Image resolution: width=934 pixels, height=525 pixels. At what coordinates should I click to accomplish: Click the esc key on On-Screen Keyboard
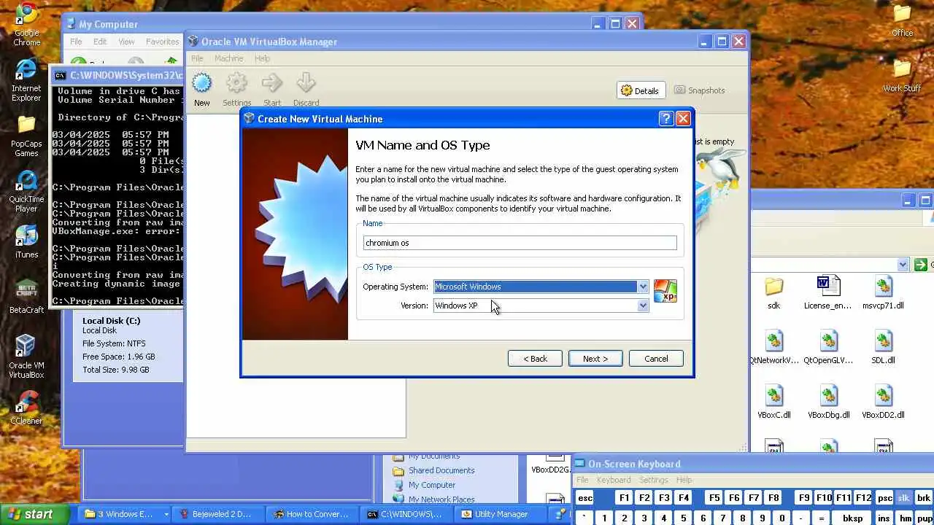(585, 498)
